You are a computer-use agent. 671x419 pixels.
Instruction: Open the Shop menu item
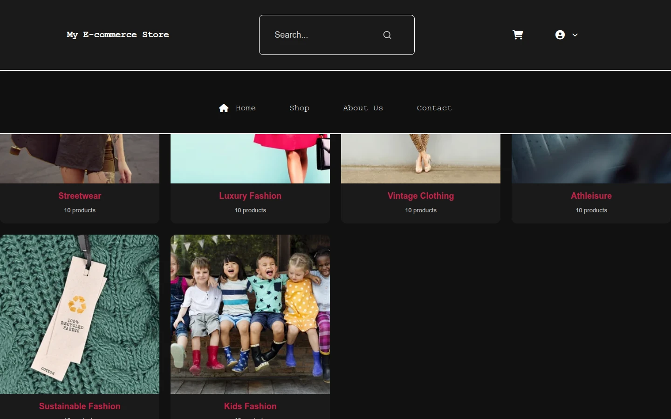pos(299,108)
